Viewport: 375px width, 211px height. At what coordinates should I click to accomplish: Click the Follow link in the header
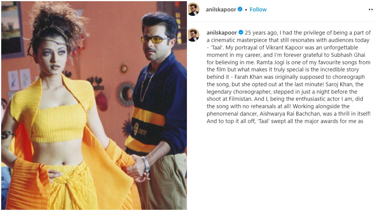click(258, 9)
